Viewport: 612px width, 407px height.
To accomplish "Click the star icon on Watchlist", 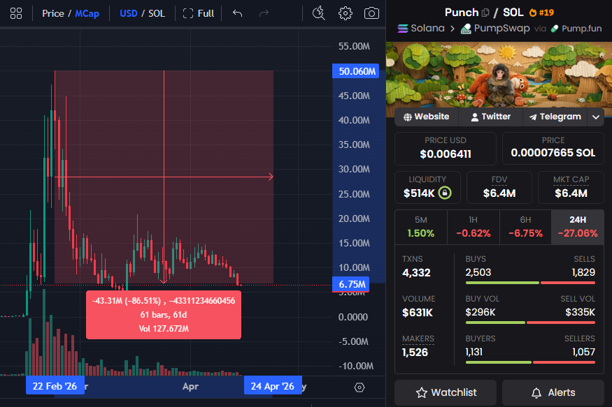I will (x=422, y=392).
